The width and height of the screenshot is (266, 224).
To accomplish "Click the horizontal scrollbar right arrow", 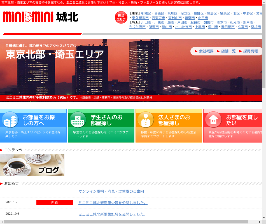I will coord(260,222).
